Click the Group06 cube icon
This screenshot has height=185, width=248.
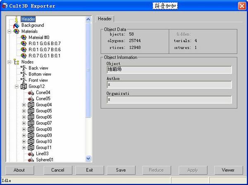31,117
